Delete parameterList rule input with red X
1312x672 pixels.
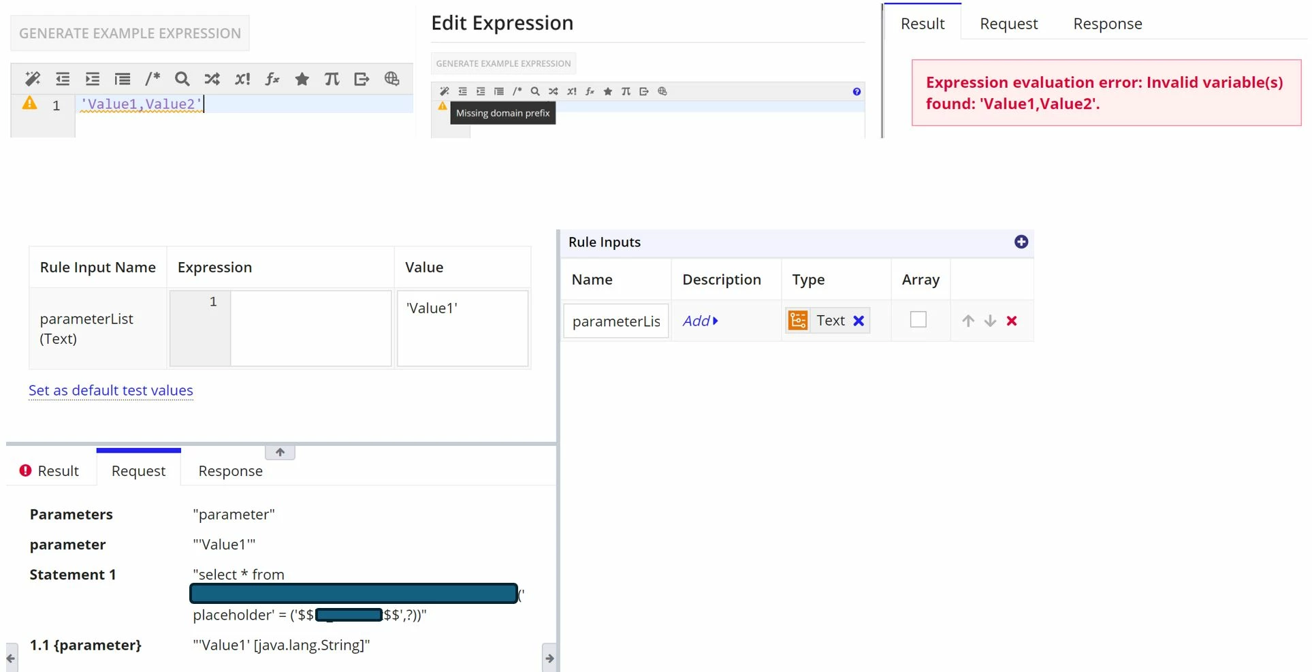(1012, 321)
